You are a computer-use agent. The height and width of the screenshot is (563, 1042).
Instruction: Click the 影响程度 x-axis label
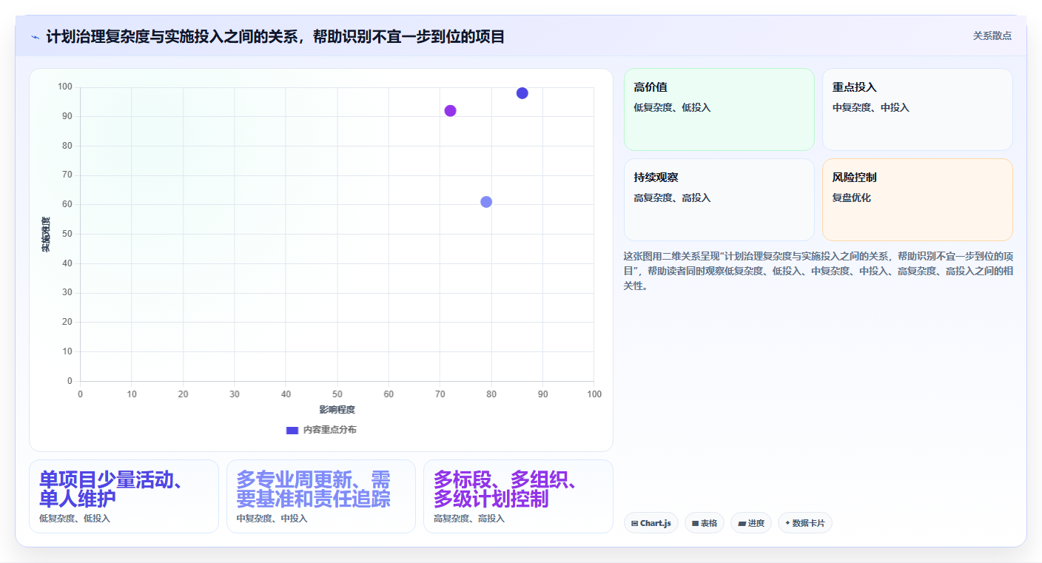pyautogui.click(x=337, y=410)
